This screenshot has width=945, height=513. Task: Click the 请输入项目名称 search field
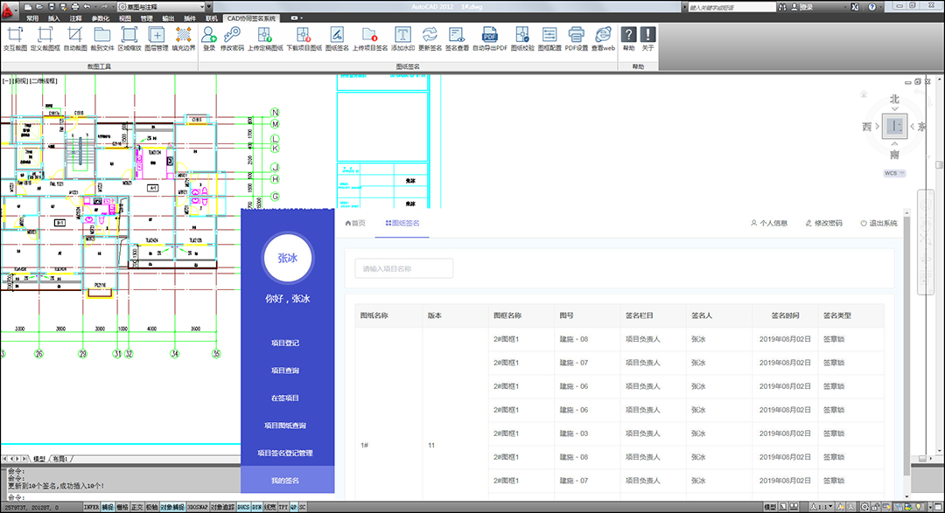pyautogui.click(x=403, y=268)
